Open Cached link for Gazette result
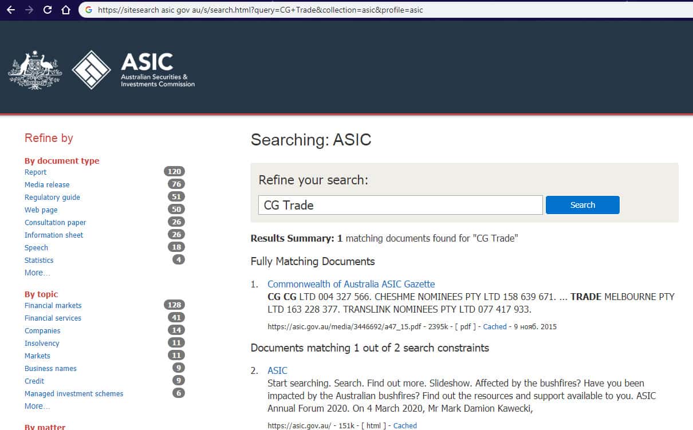 (495, 326)
